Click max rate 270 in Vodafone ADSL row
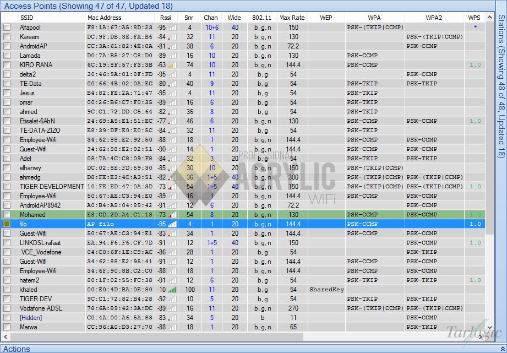The image size is (507, 353). 293,308
